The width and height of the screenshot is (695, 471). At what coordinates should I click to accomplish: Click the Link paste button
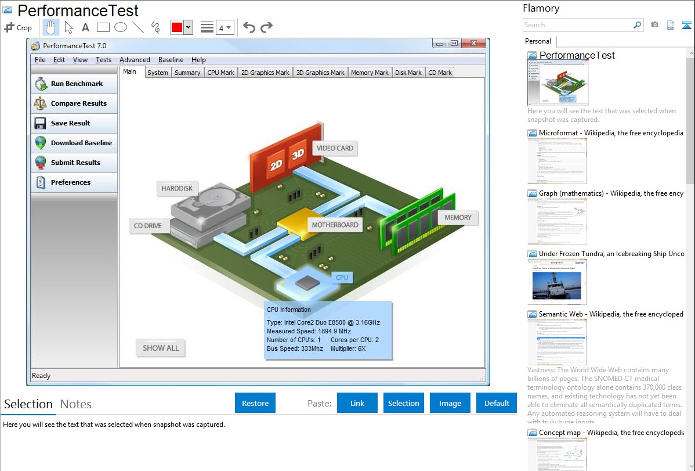pyautogui.click(x=357, y=403)
